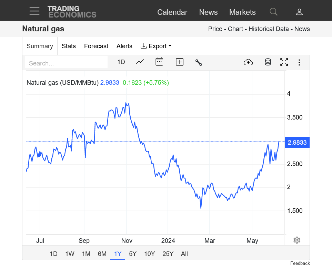Image resolution: width=332 pixels, height=269 pixels.
Task: Click the +5.75% change value
Action: 156,82
